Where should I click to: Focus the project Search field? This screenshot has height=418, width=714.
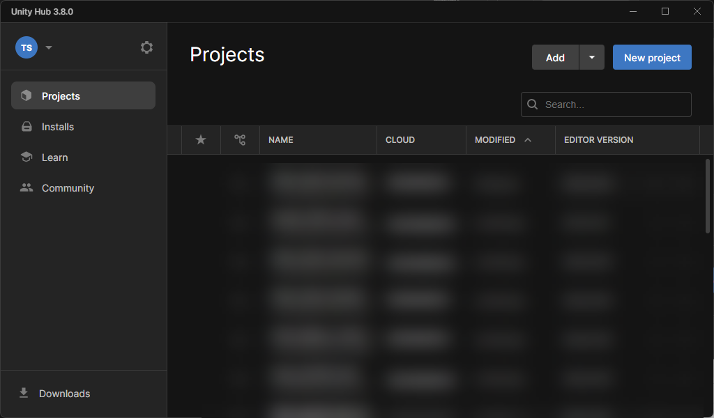click(614, 104)
